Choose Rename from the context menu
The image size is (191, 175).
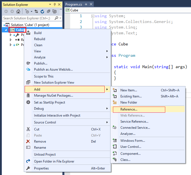[x=68, y=148]
